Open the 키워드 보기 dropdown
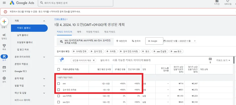Viewport: 236px width, 105px height. pyautogui.click(x=223, y=60)
